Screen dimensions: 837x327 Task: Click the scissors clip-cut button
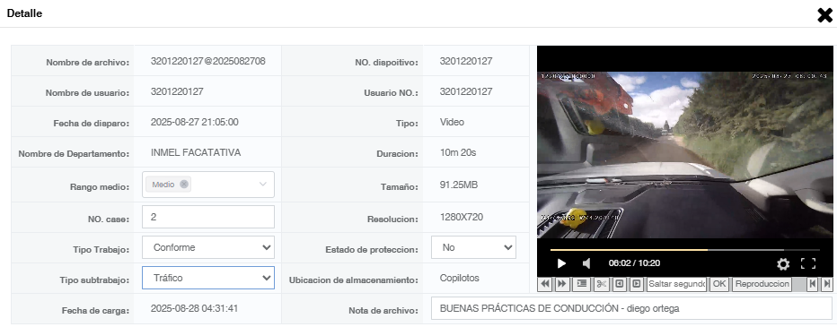pos(601,284)
